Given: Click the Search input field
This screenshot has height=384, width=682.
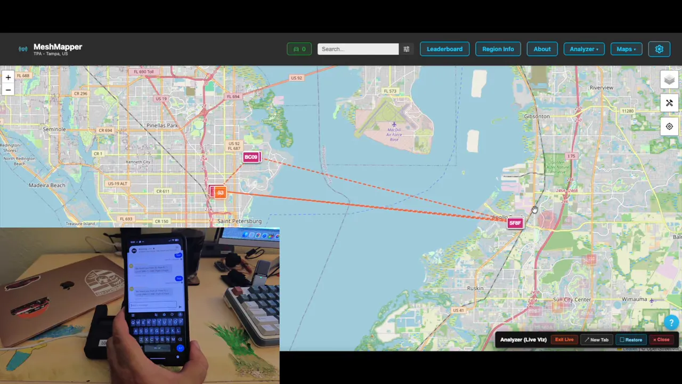Looking at the screenshot, I should (x=358, y=49).
